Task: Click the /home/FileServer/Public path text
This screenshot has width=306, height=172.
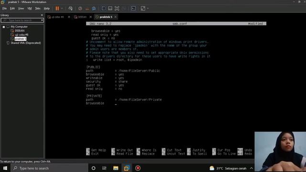Action: pyautogui.click(x=139, y=71)
